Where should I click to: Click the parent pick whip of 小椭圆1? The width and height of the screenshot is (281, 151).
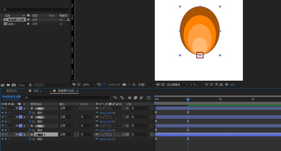[127, 108]
